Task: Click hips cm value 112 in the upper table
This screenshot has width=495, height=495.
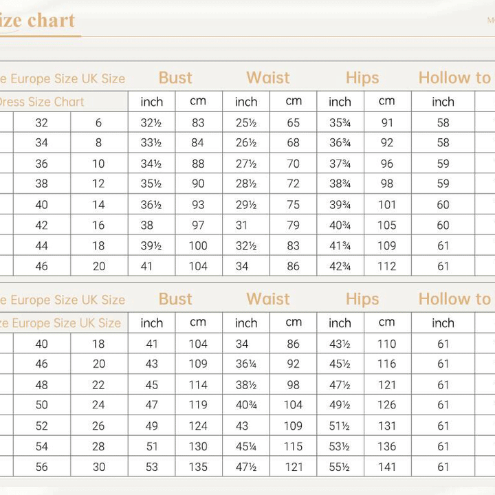Action: point(387,266)
